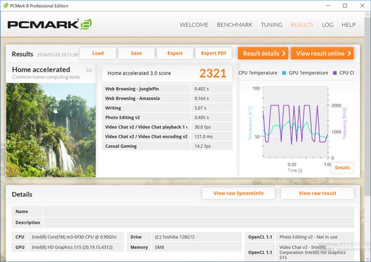Toggle the CPU Temperature legend entry
The height and width of the screenshot is (262, 371).
[258, 73]
